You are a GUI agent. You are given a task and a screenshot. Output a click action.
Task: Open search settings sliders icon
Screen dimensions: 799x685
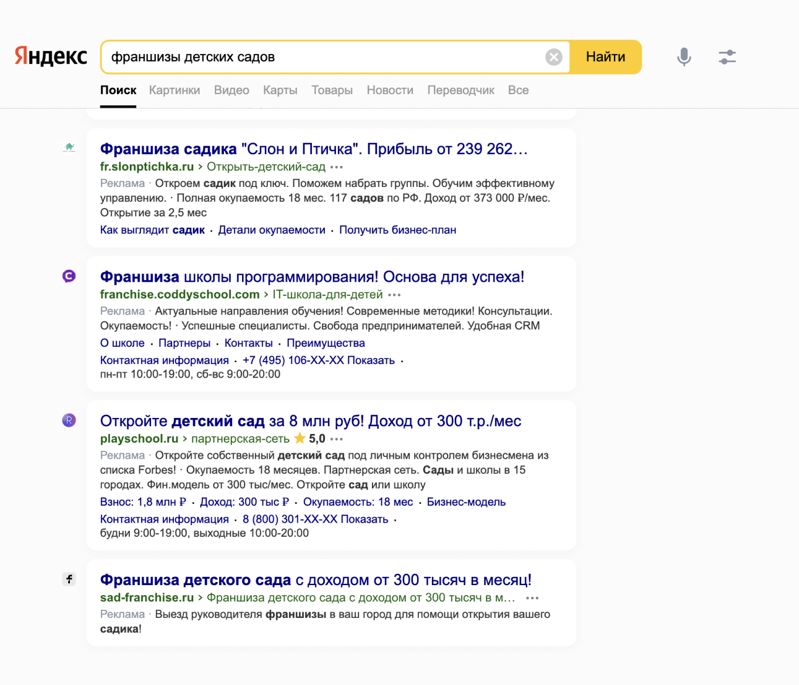click(x=727, y=57)
